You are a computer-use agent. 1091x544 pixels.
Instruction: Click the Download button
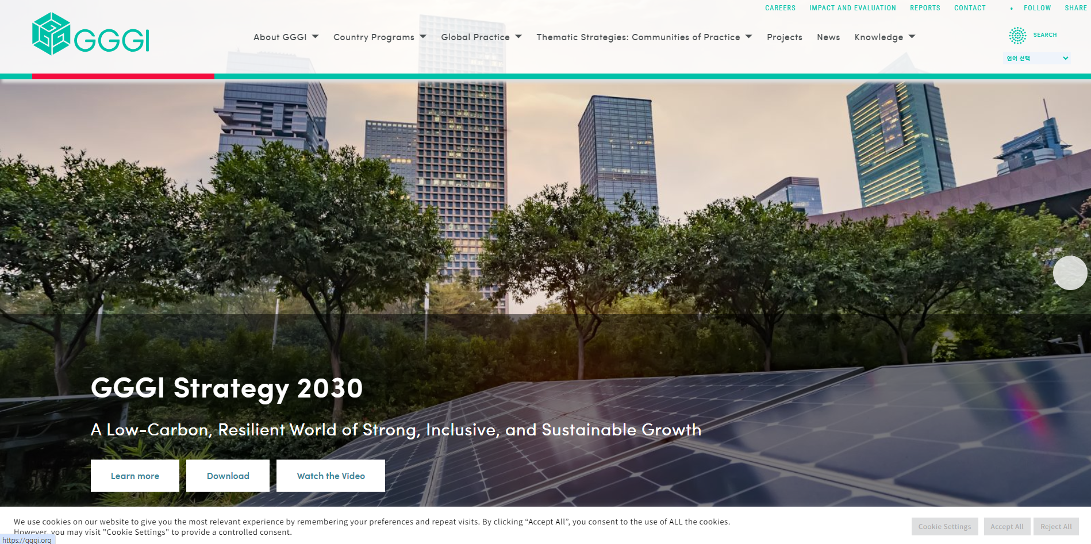228,476
